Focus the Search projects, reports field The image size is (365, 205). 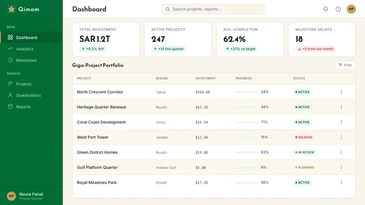(213, 9)
